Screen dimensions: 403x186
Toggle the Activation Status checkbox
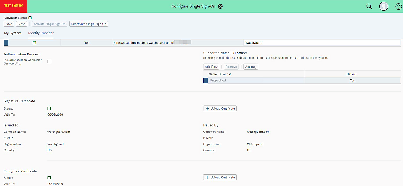coord(30,17)
